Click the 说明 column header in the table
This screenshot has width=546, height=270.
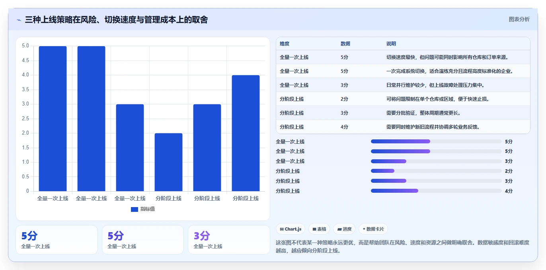[391, 44]
